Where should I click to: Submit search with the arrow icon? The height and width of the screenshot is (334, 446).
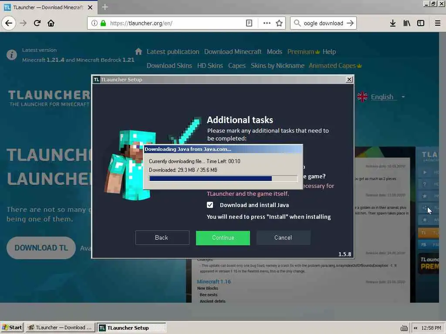click(350, 23)
